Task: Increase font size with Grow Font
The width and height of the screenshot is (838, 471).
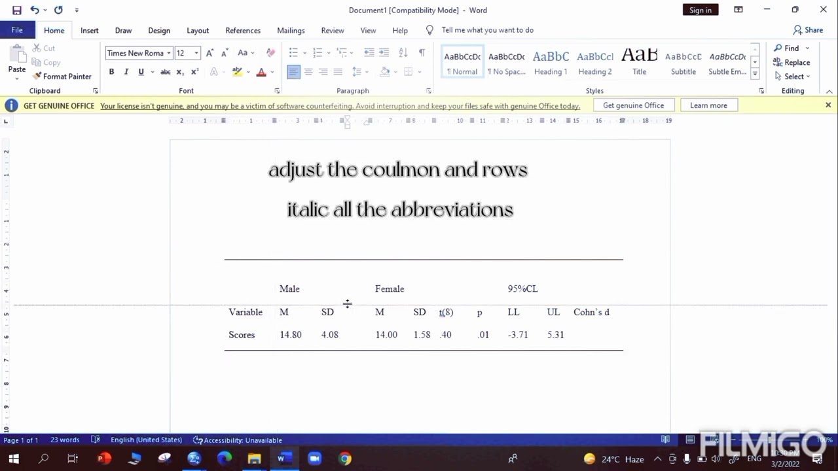Action: coord(209,53)
